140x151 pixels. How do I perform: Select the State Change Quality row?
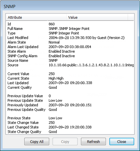[70, 132]
